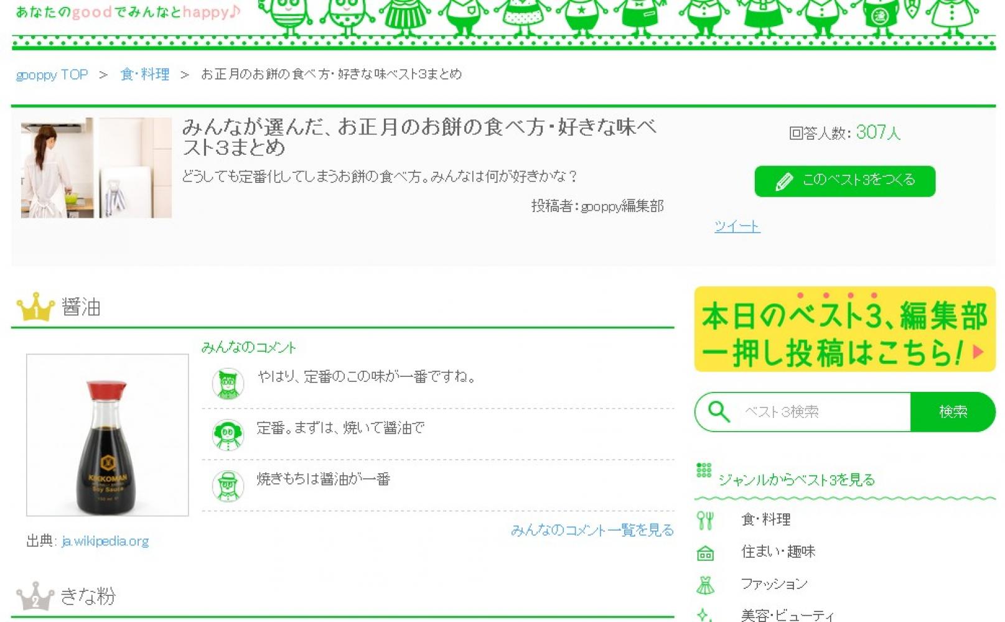Select 美容・ビューティ genre in sidebar
This screenshot has width=1005, height=622.
tap(787, 615)
